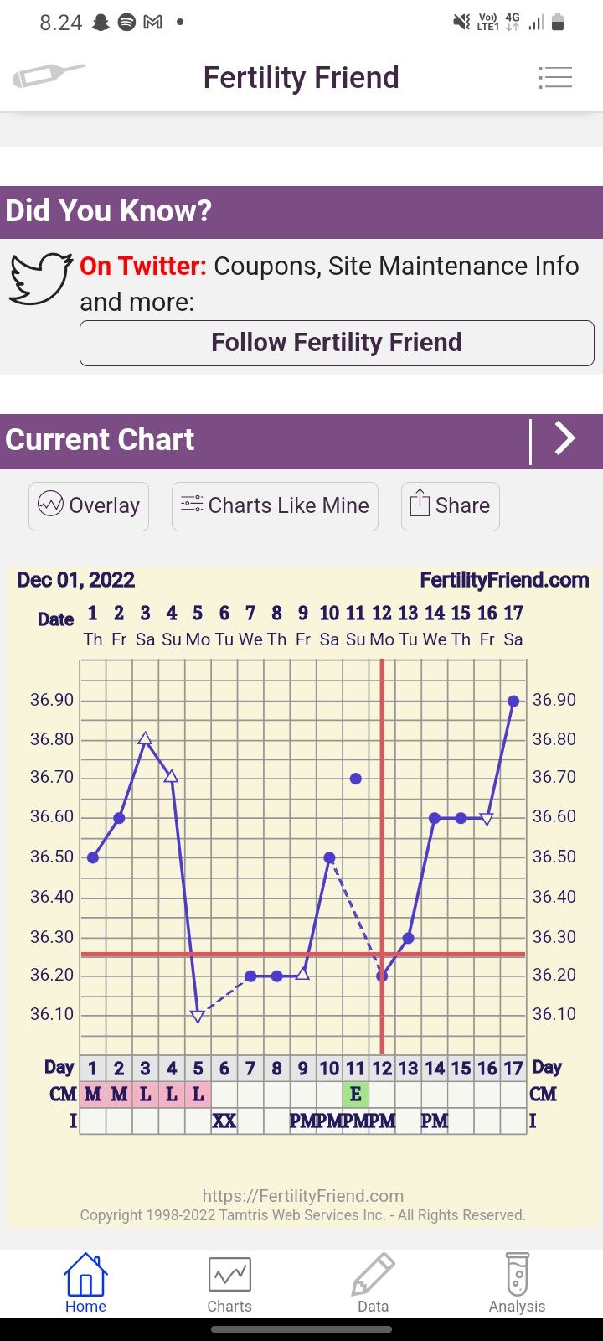Tap the thermometer icon in the header

pyautogui.click(x=49, y=76)
